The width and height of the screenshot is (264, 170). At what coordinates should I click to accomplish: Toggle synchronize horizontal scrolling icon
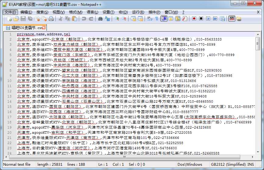tap(140, 19)
